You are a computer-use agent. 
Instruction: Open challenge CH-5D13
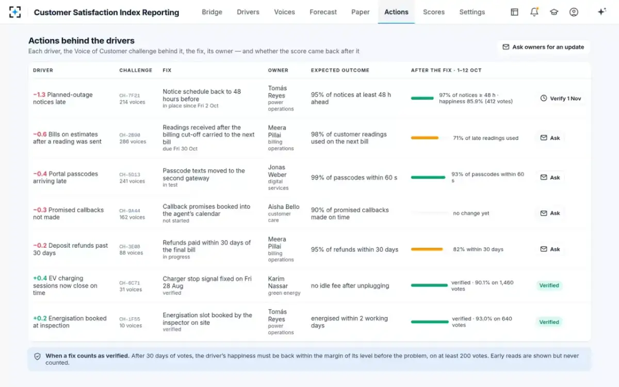click(x=129, y=175)
